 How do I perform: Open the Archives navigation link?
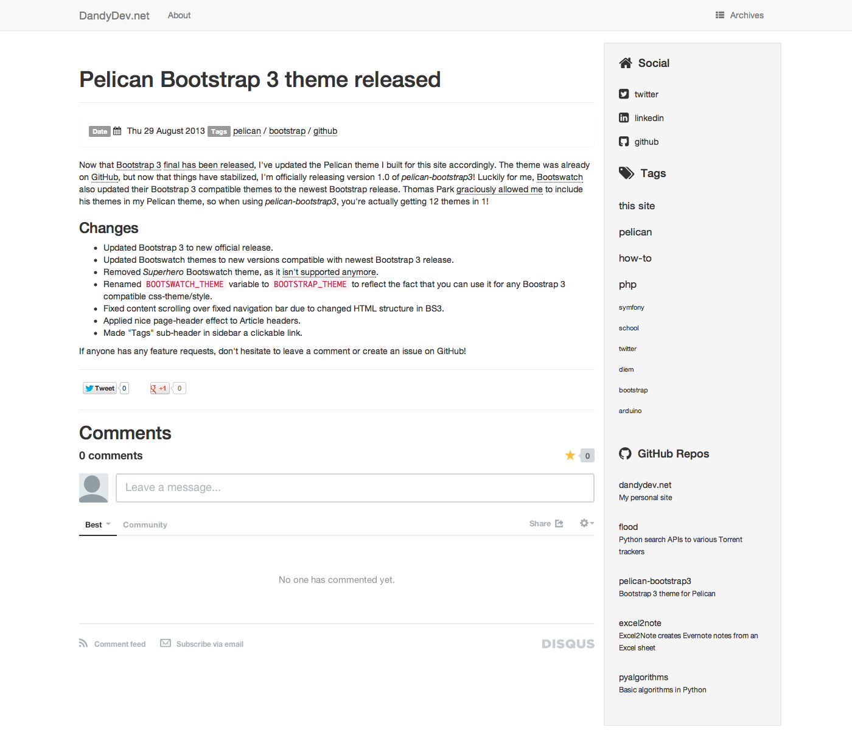tap(746, 15)
